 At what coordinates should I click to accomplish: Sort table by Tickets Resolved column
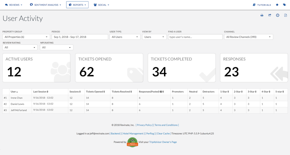(x=122, y=92)
